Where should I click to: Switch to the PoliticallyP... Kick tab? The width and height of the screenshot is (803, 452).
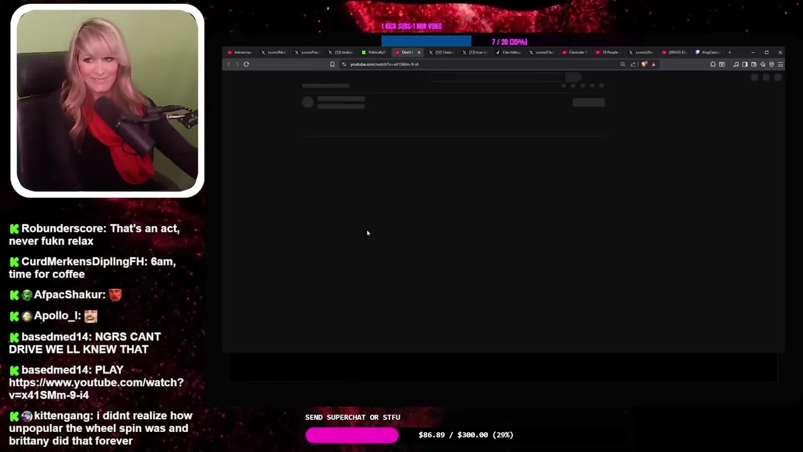click(374, 53)
